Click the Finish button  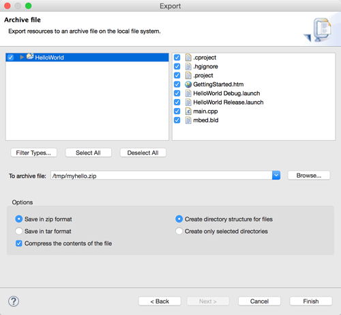[x=311, y=301]
